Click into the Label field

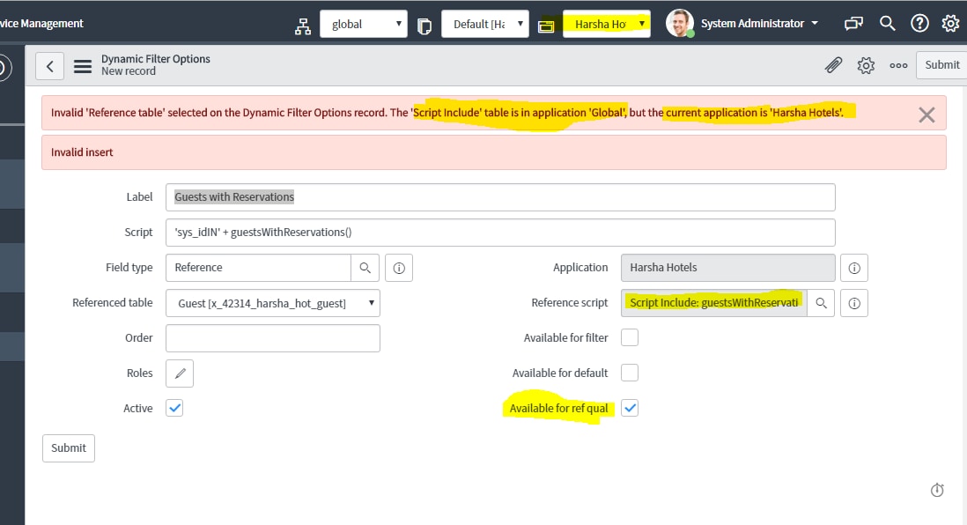pyautogui.click(x=500, y=197)
